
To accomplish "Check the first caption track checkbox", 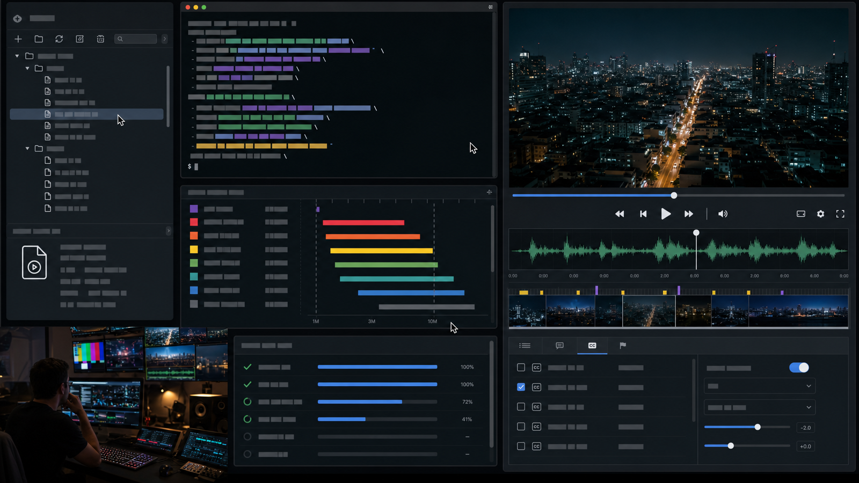I will coord(521,368).
